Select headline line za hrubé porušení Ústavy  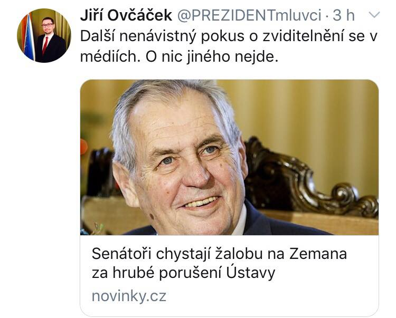[x=183, y=273]
